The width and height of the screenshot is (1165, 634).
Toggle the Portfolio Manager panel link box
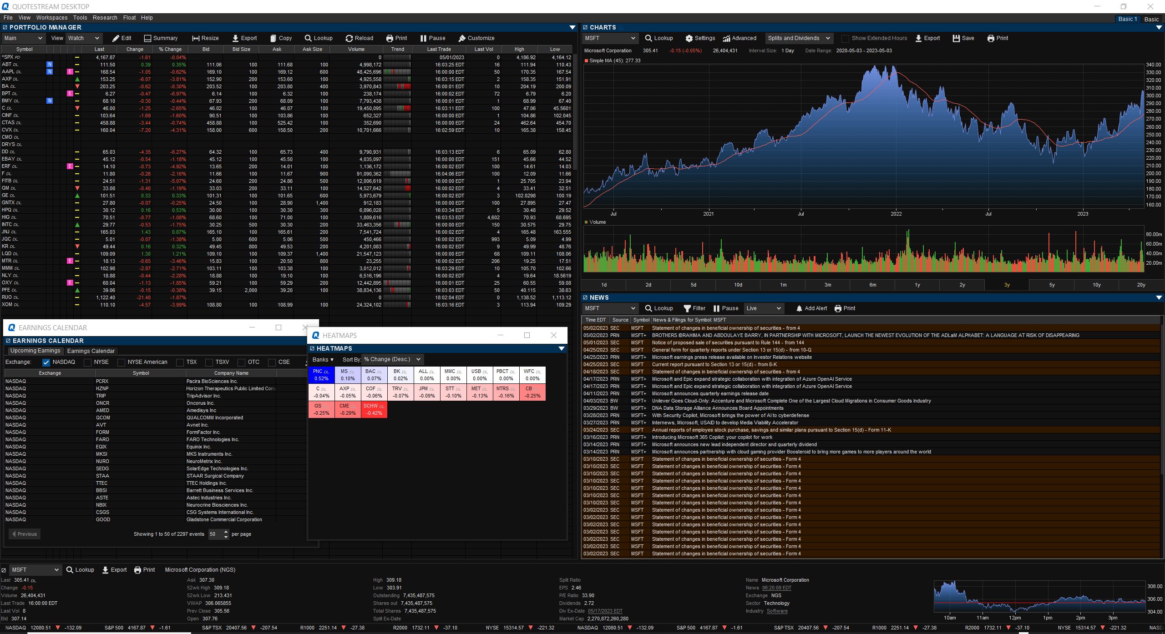(5, 28)
